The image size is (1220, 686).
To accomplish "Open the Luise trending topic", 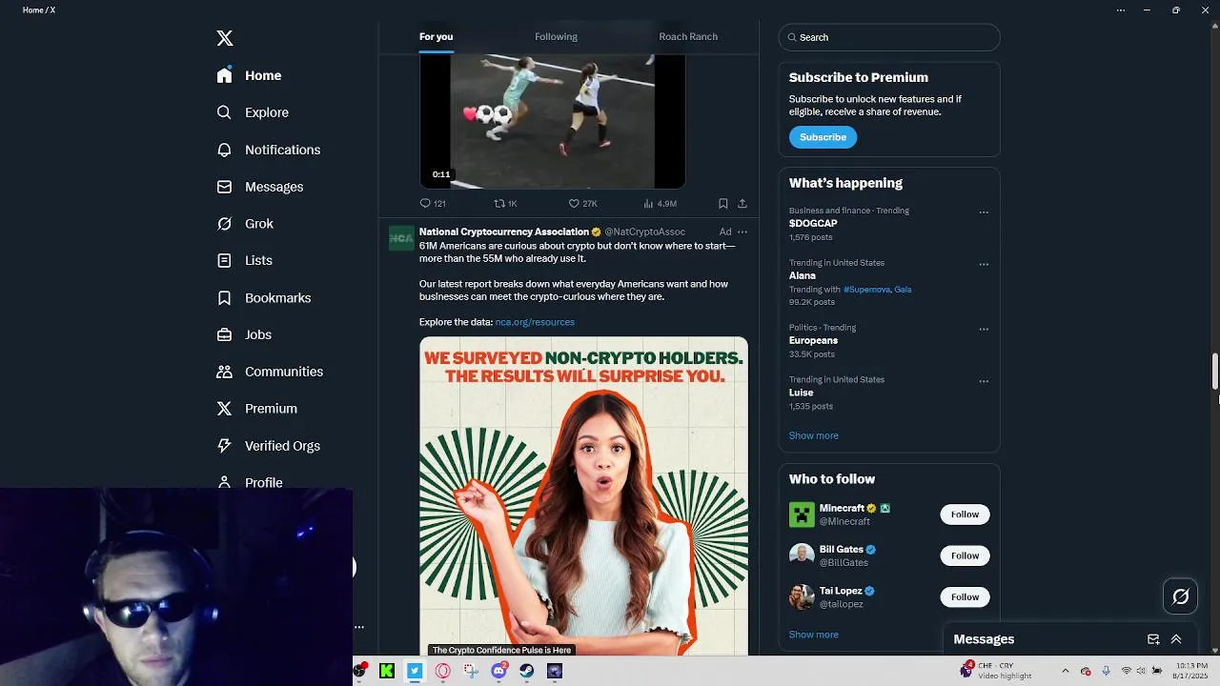I will (802, 393).
